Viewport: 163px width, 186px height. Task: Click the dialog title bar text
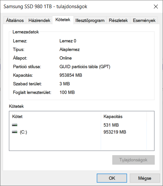coord(45,7)
